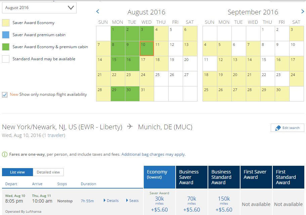Select August 31 in the calendar
Screen dimensions: 306x215
(147, 94)
